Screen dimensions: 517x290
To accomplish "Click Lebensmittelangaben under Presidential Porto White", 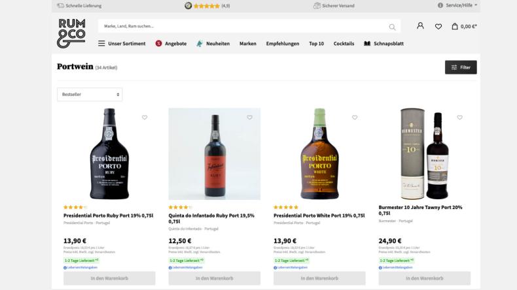I will (x=291, y=268).
